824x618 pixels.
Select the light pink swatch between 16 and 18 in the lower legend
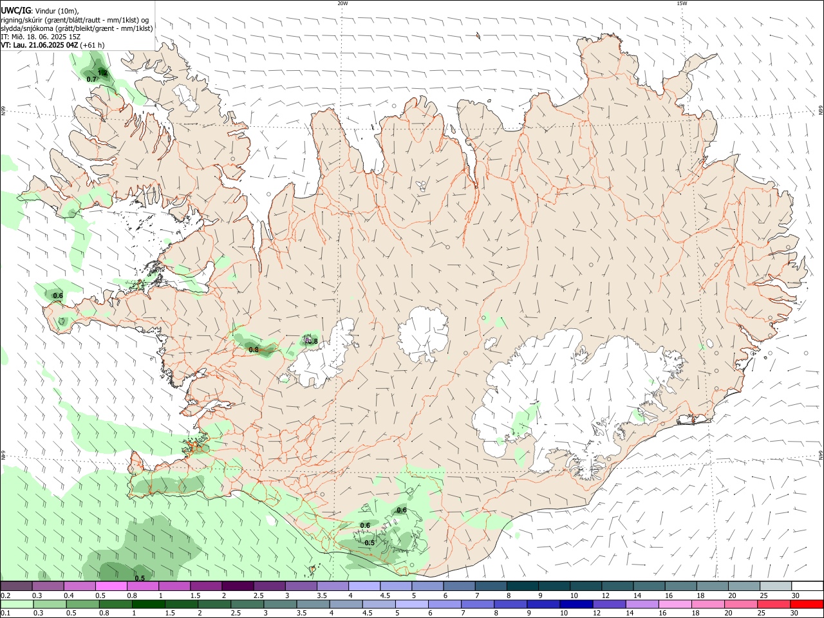pos(675,604)
